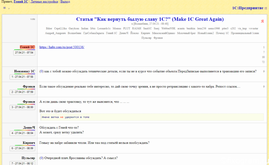Screen dimensions: 269x165
Task: Select participant s202
Action: tap(233, 28)
